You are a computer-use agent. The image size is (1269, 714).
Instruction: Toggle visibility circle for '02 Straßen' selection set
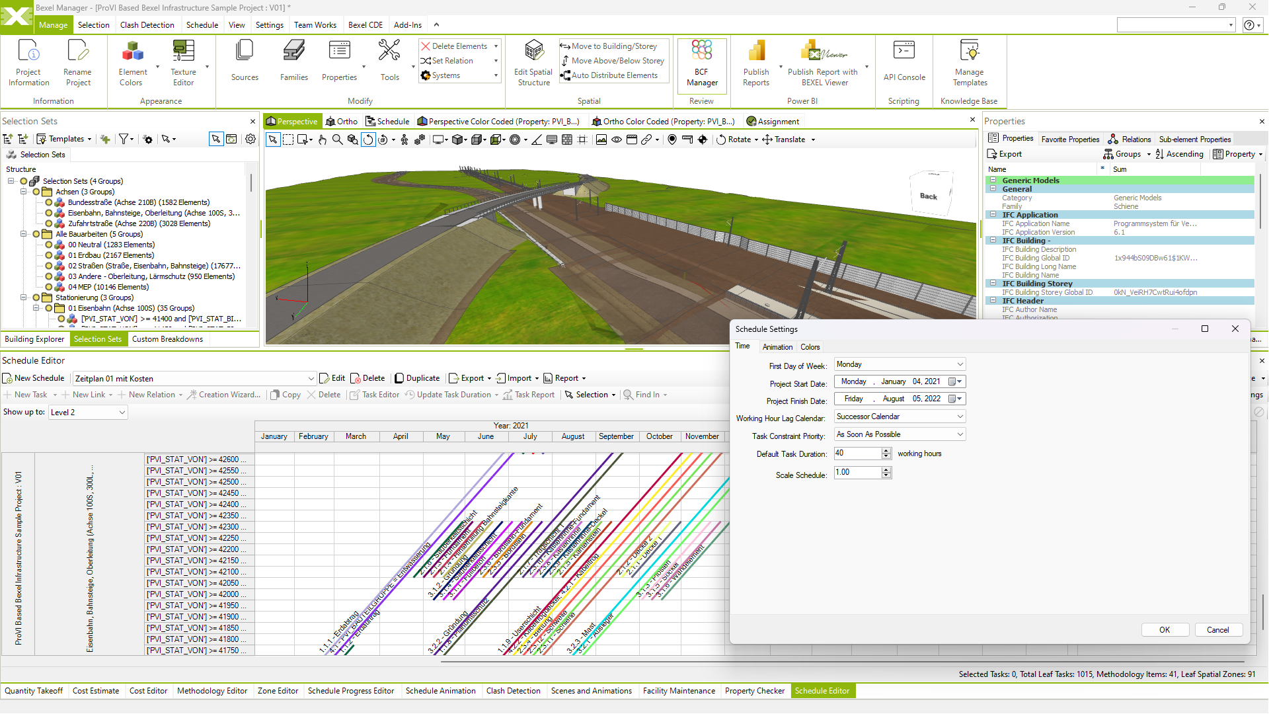[48, 266]
